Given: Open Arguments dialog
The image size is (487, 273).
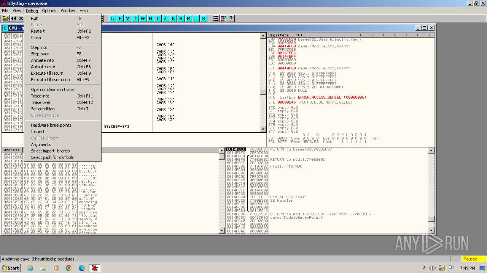Looking at the screenshot, I should coord(62,144).
